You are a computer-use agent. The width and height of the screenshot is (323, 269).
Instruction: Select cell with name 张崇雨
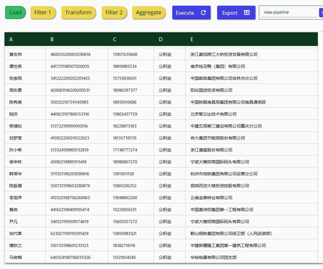[25, 78]
